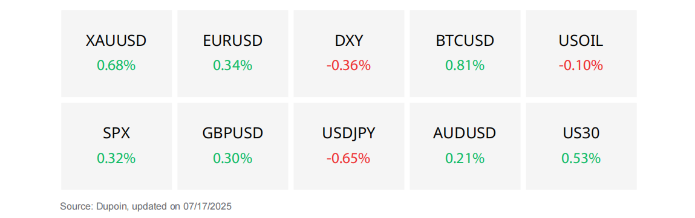Click the 0.53% US30 change value
Viewport: 695px width, 218px height.
click(x=581, y=158)
